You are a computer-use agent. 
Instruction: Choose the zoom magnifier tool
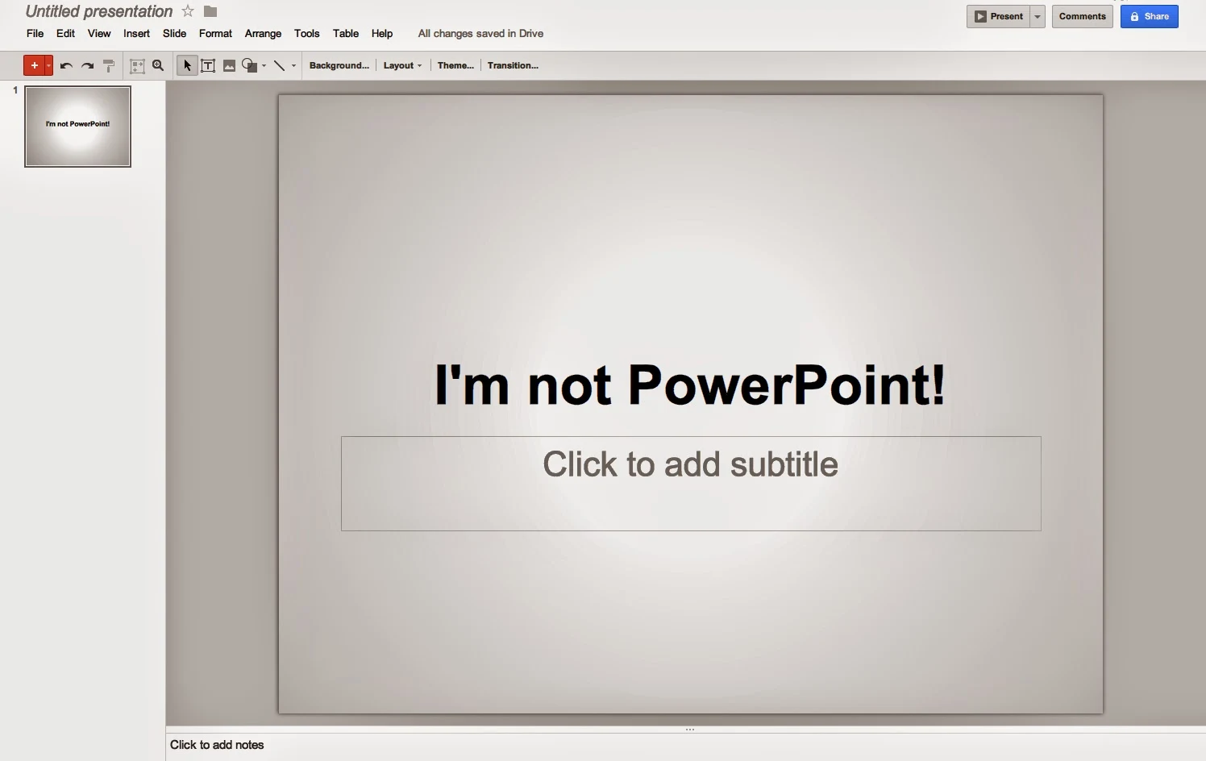(x=158, y=66)
